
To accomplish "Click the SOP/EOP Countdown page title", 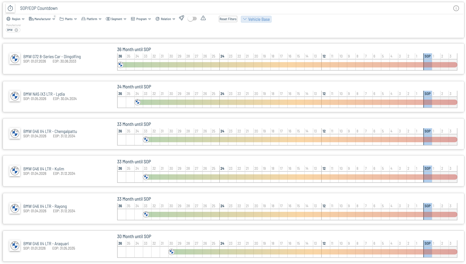I will coord(39,8).
